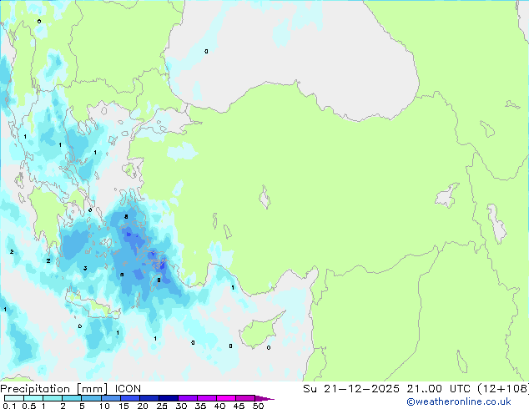
Task: Click the 45–50 mm legend swatch
Action: pos(245,398)
